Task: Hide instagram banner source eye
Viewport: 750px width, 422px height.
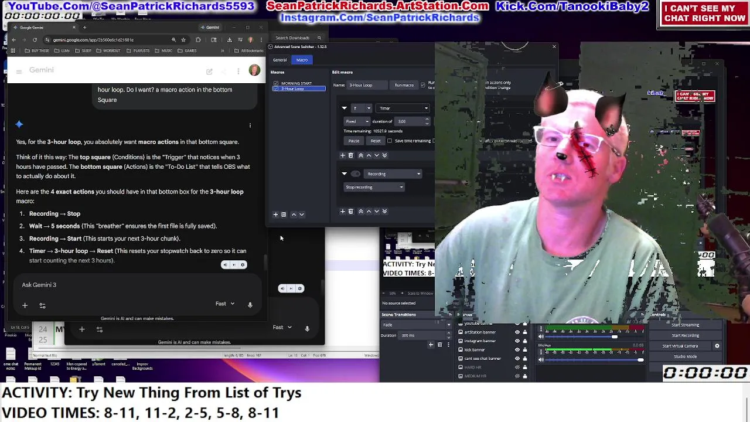Action: (x=517, y=341)
